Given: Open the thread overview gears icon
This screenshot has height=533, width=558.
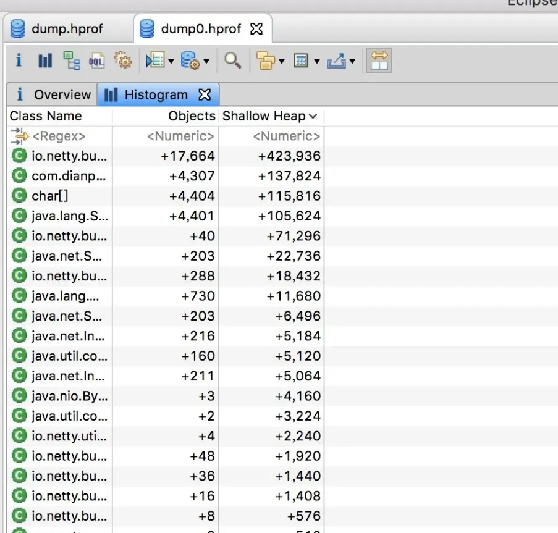Looking at the screenshot, I should tap(123, 61).
